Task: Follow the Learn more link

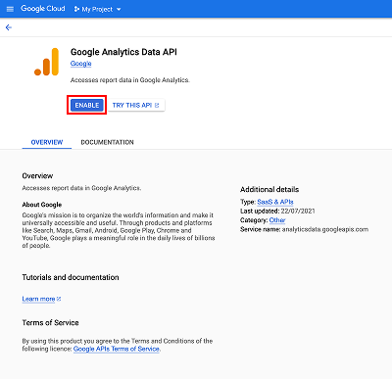Action: (x=41, y=299)
